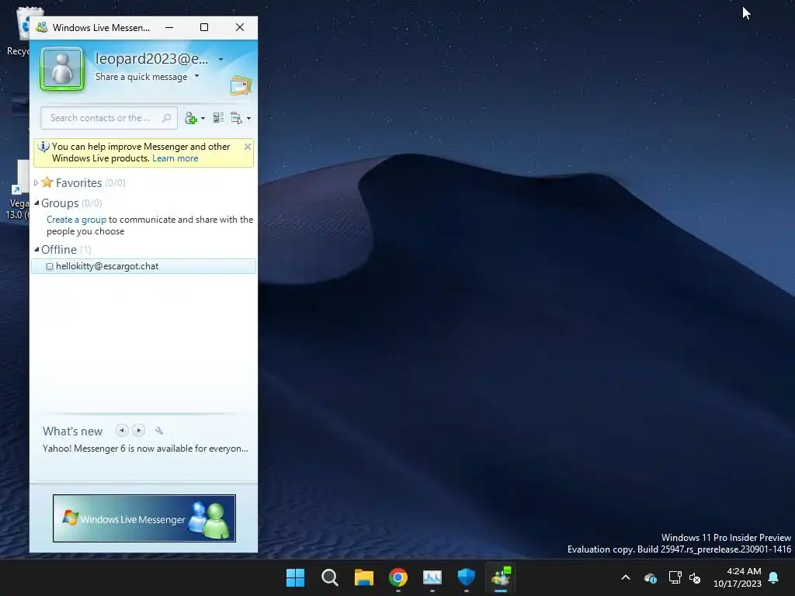The height and width of the screenshot is (596, 795).
Task: Click the muted volume tray icon
Action: tap(695, 577)
